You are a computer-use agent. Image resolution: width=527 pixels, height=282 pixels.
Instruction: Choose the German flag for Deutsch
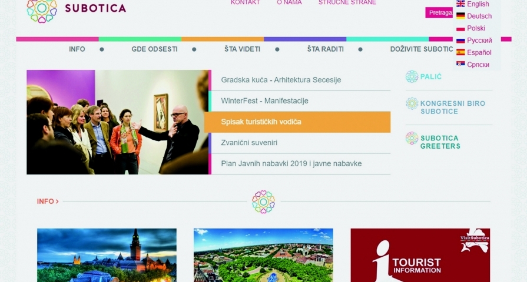point(460,16)
